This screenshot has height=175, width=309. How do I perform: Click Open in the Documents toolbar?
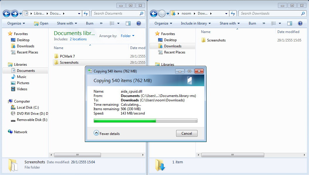41,23
